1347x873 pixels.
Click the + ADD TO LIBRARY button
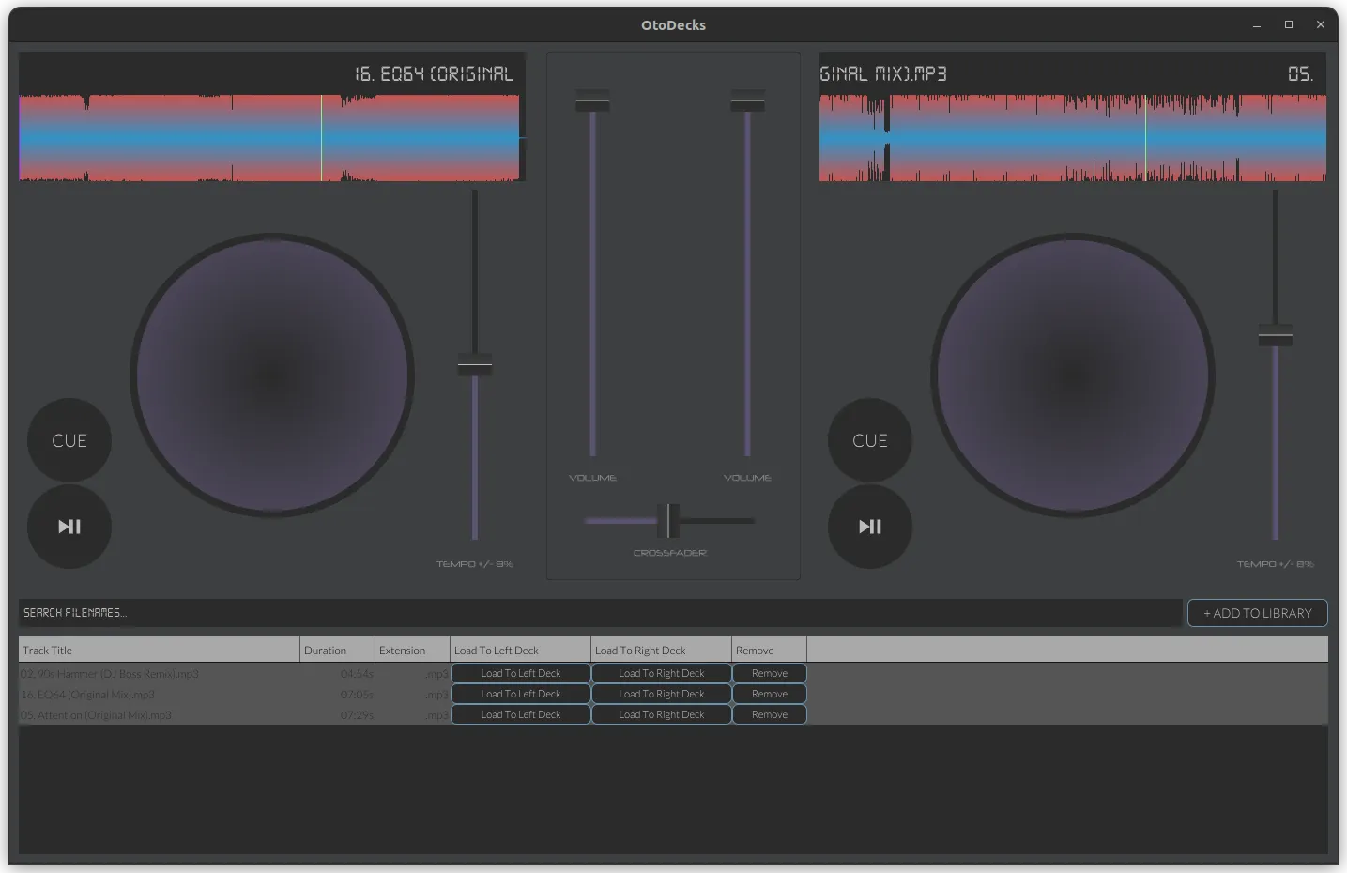coord(1257,613)
